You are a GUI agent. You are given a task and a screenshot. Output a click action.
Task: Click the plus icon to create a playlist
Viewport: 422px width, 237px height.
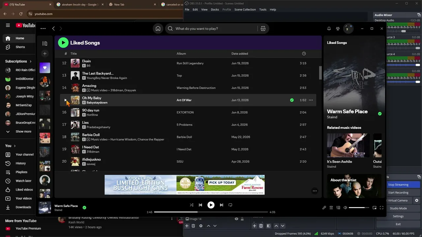[45, 54]
